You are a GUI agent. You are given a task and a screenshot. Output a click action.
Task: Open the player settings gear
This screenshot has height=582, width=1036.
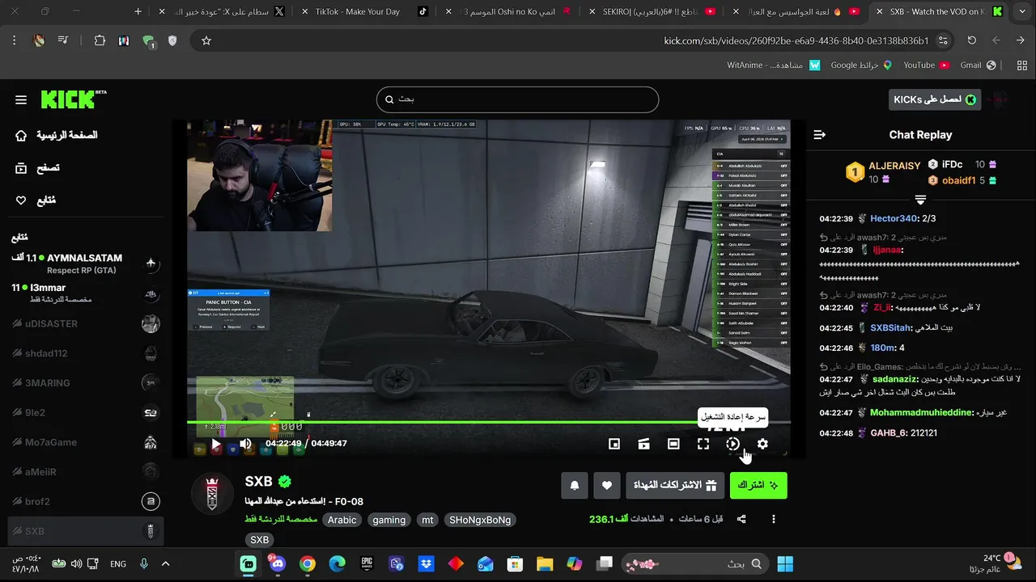tap(762, 444)
